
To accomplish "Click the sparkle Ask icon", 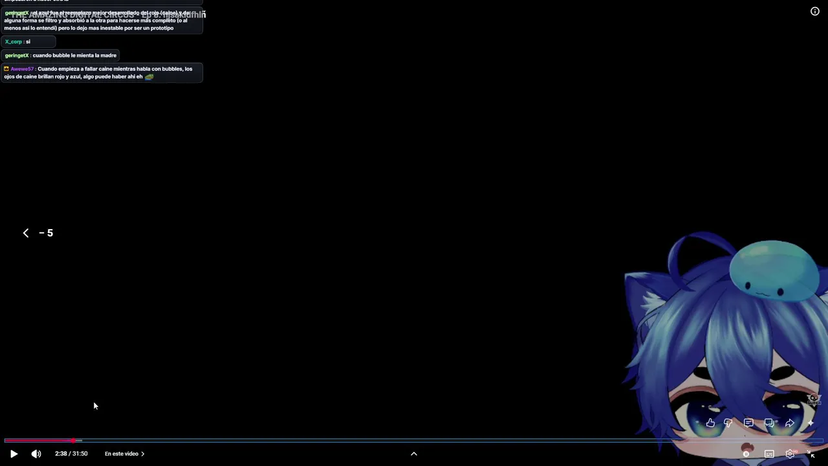I will (811, 423).
